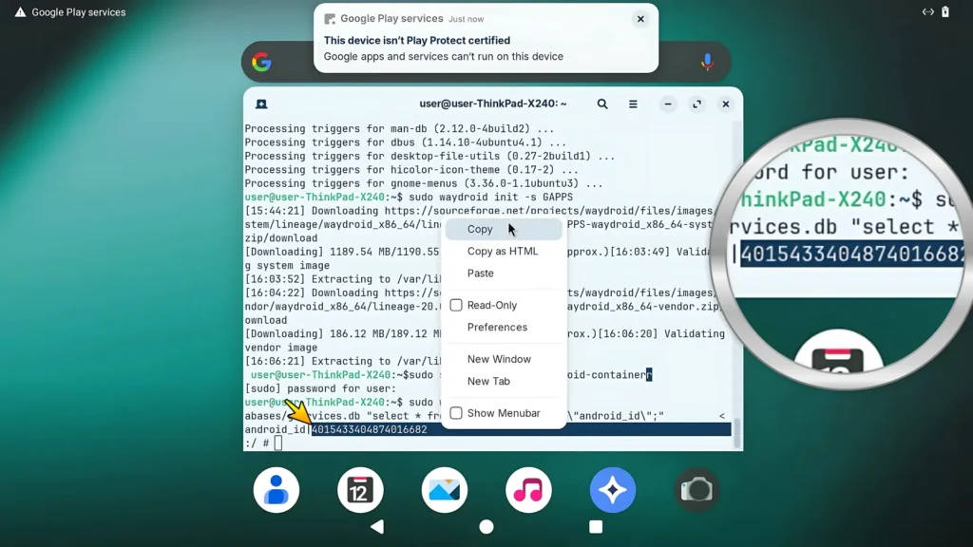The width and height of the screenshot is (973, 547).
Task: Open terminal hamburger menu
Action: click(x=632, y=104)
